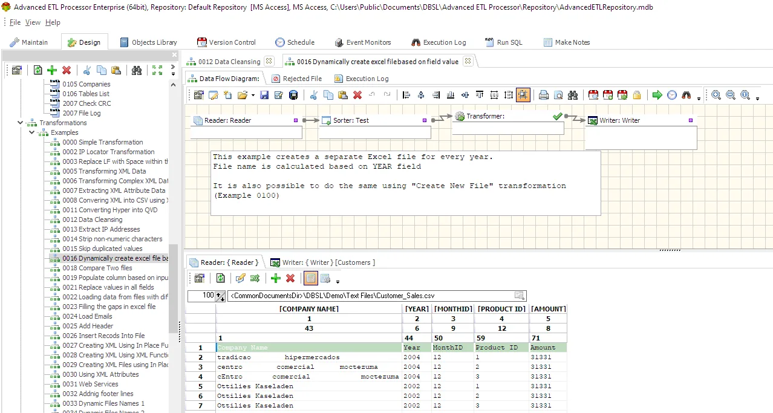Close the 0016 Dynamically create excel file tab
This screenshot has height=413, width=773.
[x=467, y=61]
